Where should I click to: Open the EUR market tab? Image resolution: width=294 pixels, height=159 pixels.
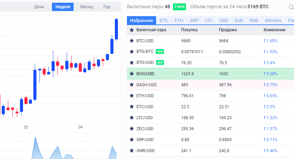pyautogui.click(x=239, y=20)
